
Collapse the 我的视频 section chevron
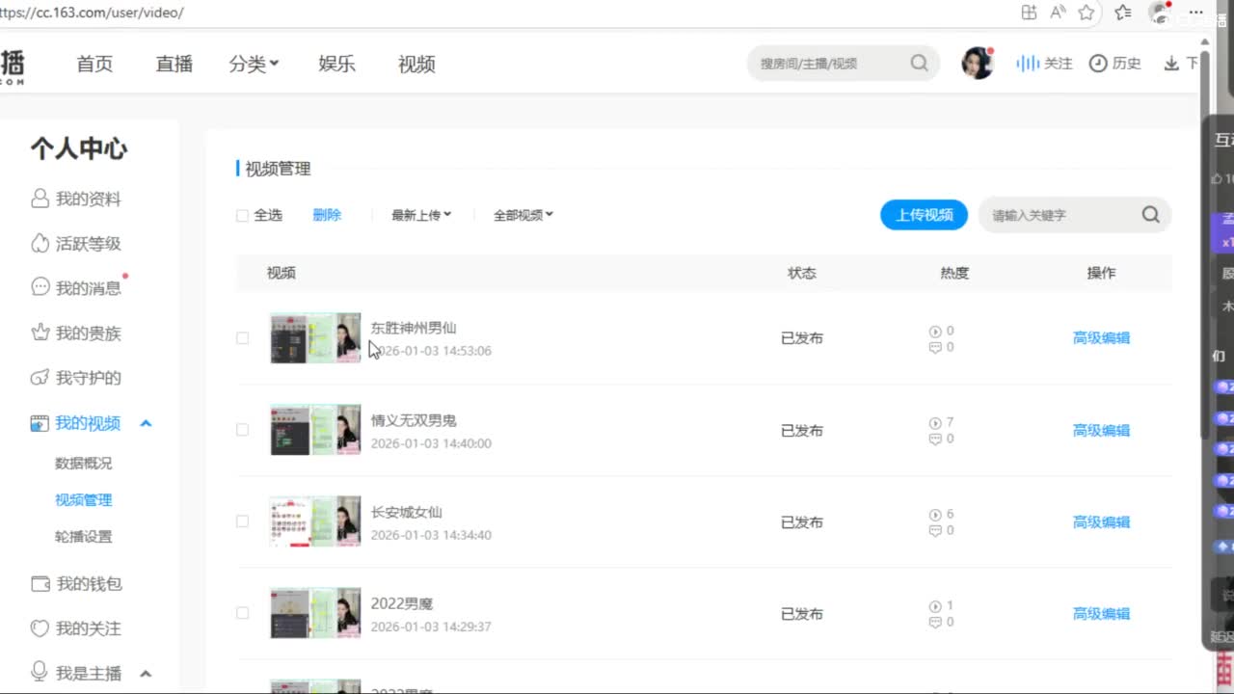click(x=146, y=423)
